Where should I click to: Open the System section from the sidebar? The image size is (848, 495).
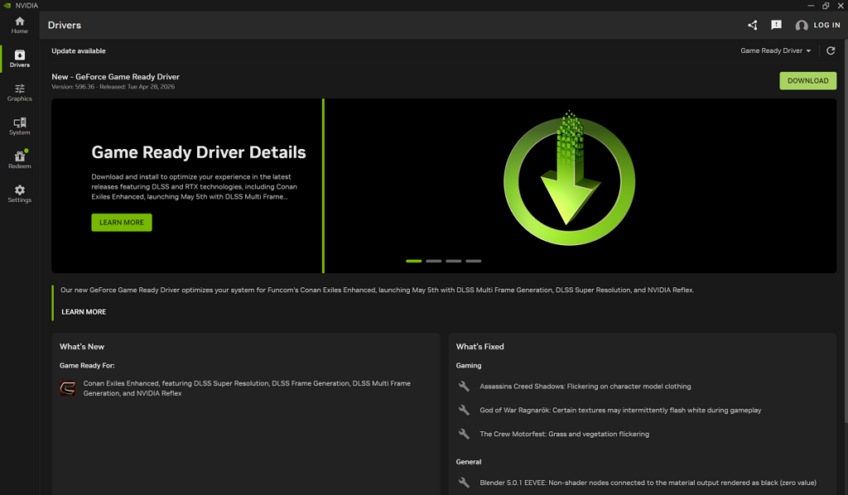[19, 125]
